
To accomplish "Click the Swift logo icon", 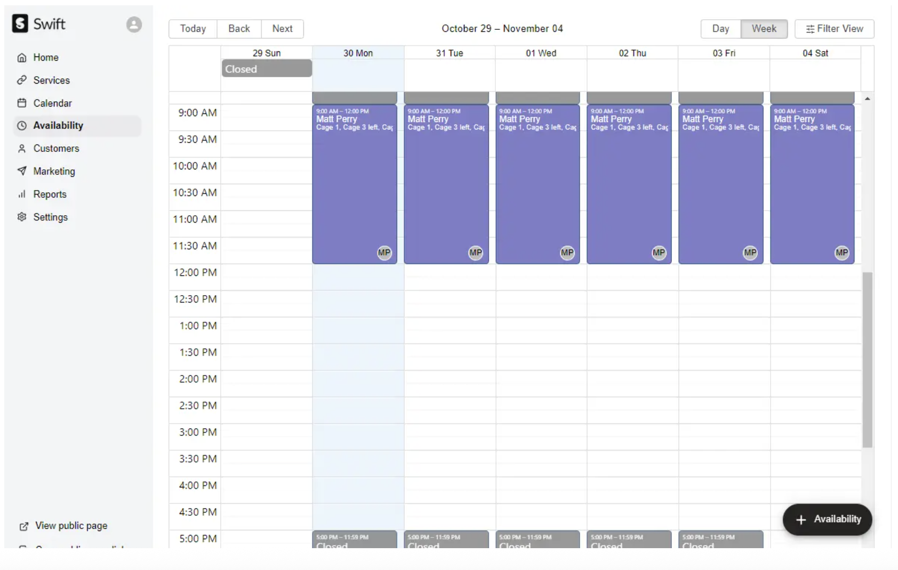I will click(20, 23).
